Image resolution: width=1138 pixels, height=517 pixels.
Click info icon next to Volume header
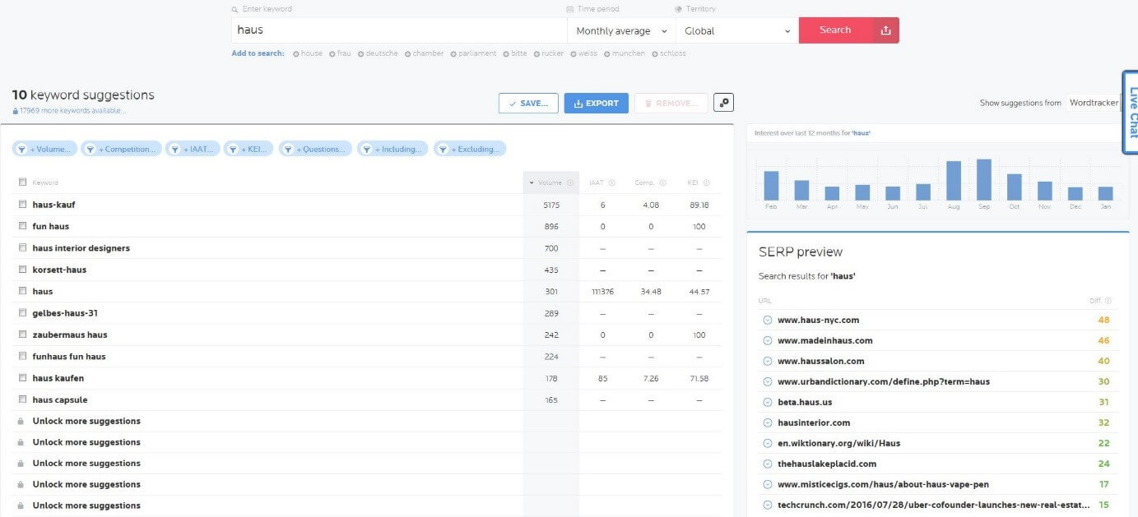point(570,182)
